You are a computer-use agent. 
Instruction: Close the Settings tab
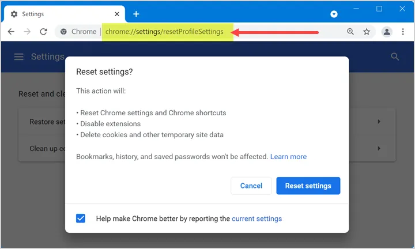tap(117, 14)
